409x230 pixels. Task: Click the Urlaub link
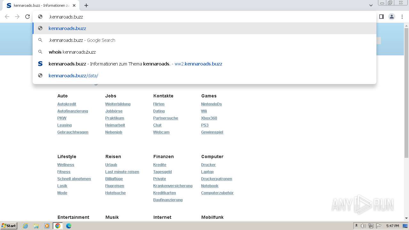[111, 165]
